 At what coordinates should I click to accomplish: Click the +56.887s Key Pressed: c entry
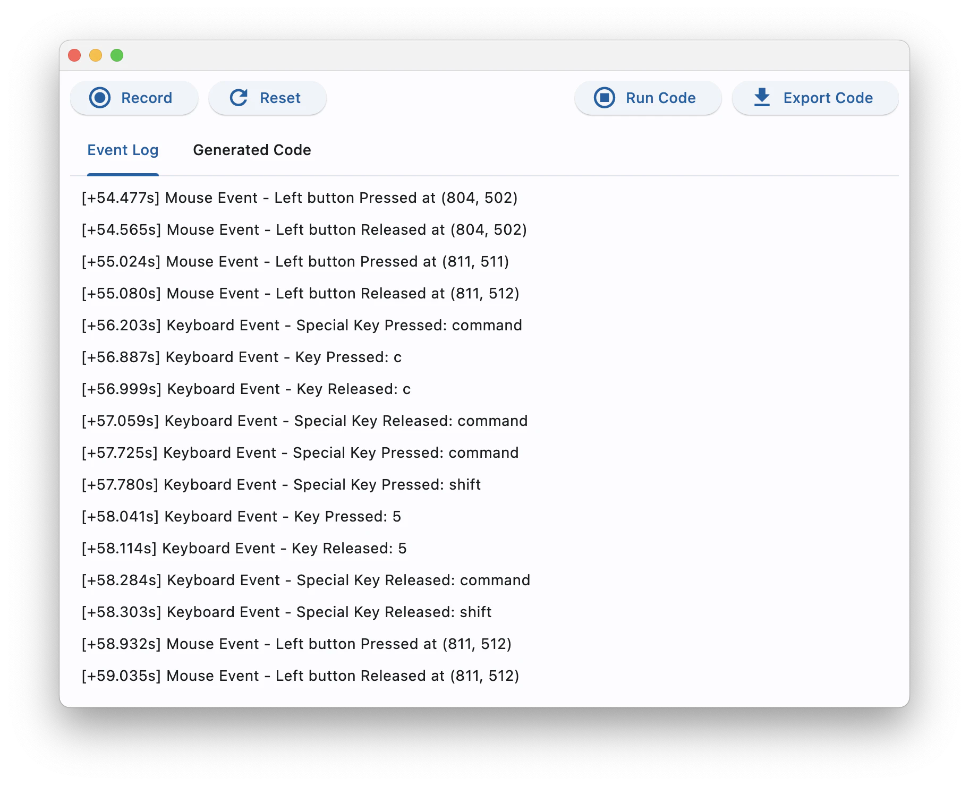[242, 357]
